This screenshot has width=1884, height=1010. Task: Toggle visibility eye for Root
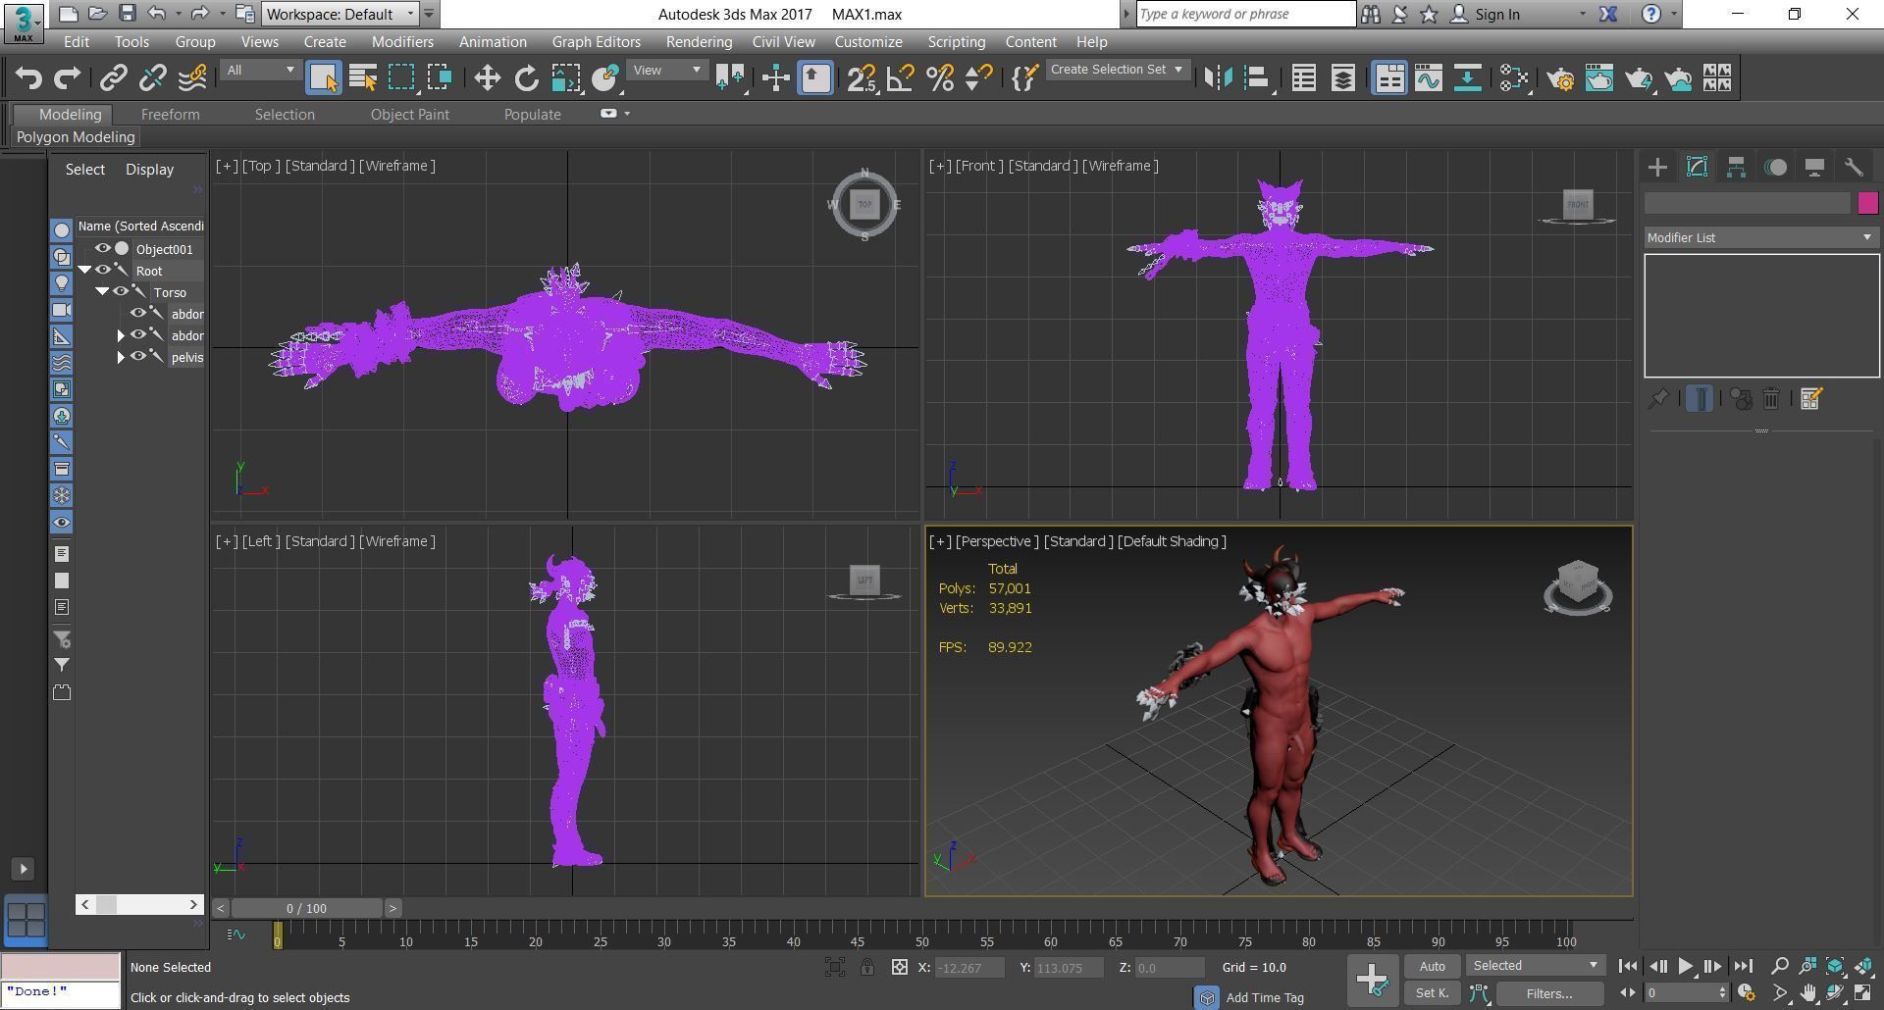click(102, 271)
